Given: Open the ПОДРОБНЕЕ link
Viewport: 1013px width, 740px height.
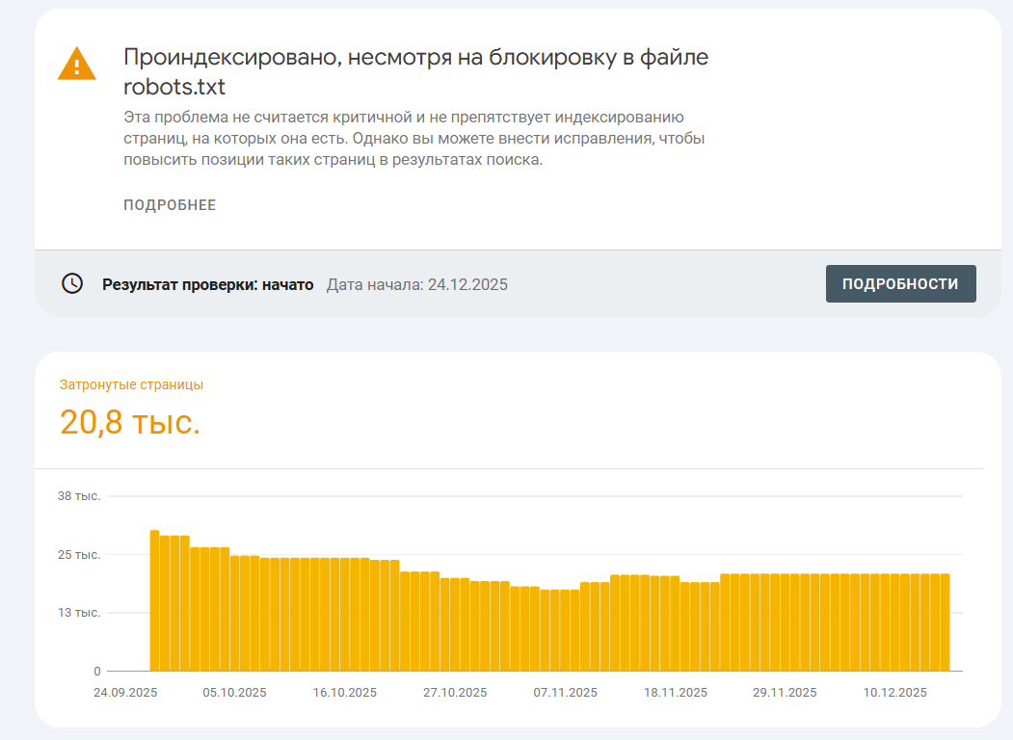Looking at the screenshot, I should coord(170,205).
